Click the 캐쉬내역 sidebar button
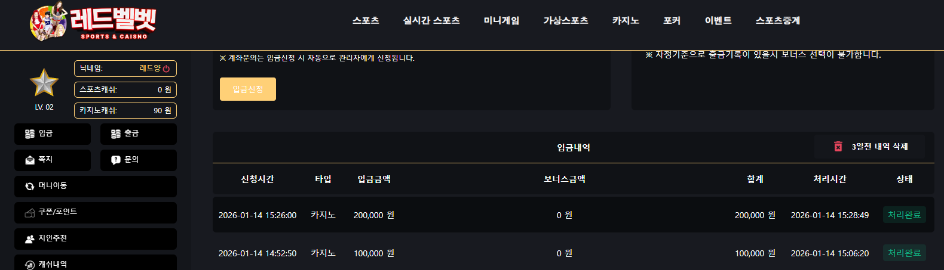The width and height of the screenshot is (944, 270). point(96,262)
